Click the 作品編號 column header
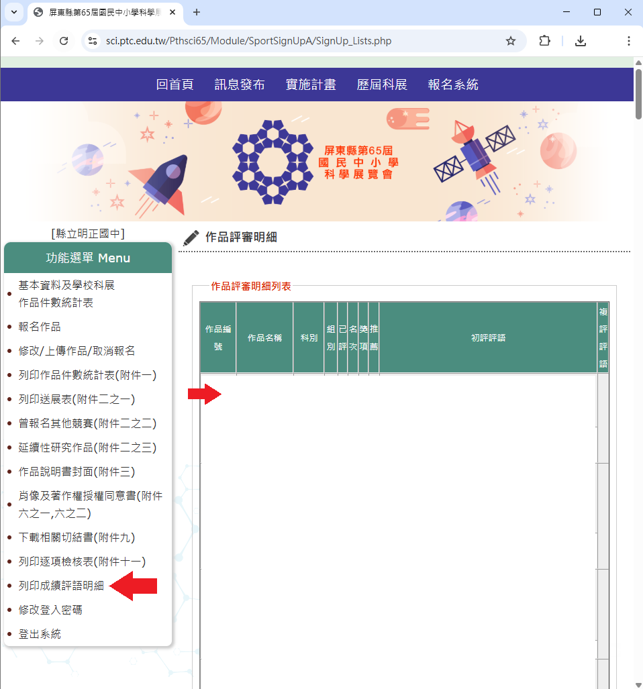 pyautogui.click(x=218, y=337)
